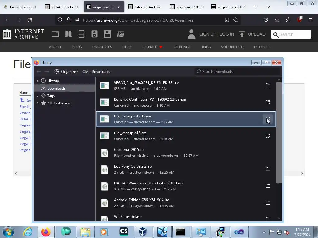Open the BLOG menu item
This screenshot has width=318, height=238.
[77, 47]
